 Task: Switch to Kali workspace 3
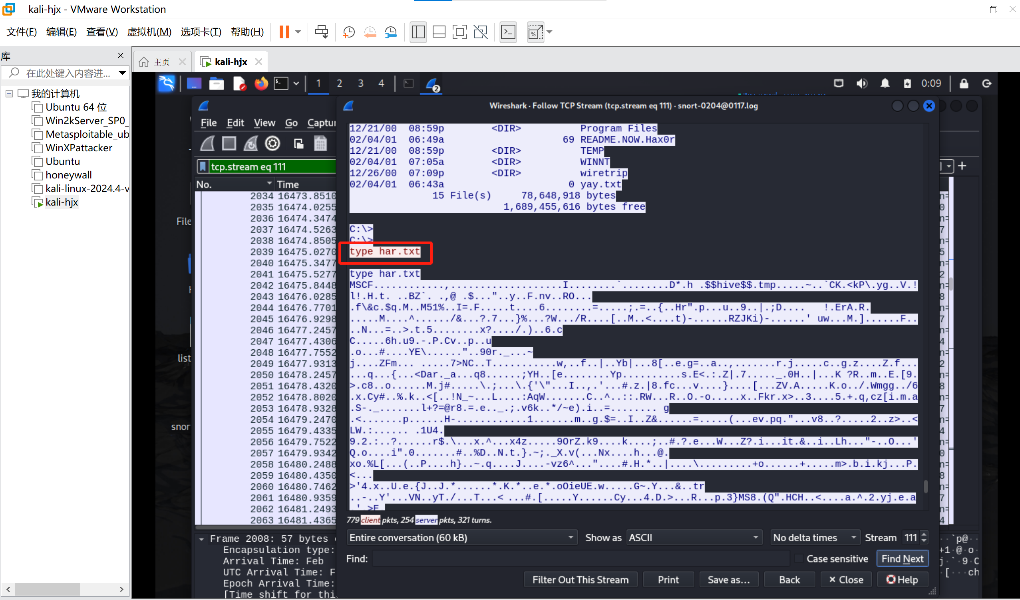[x=360, y=84]
